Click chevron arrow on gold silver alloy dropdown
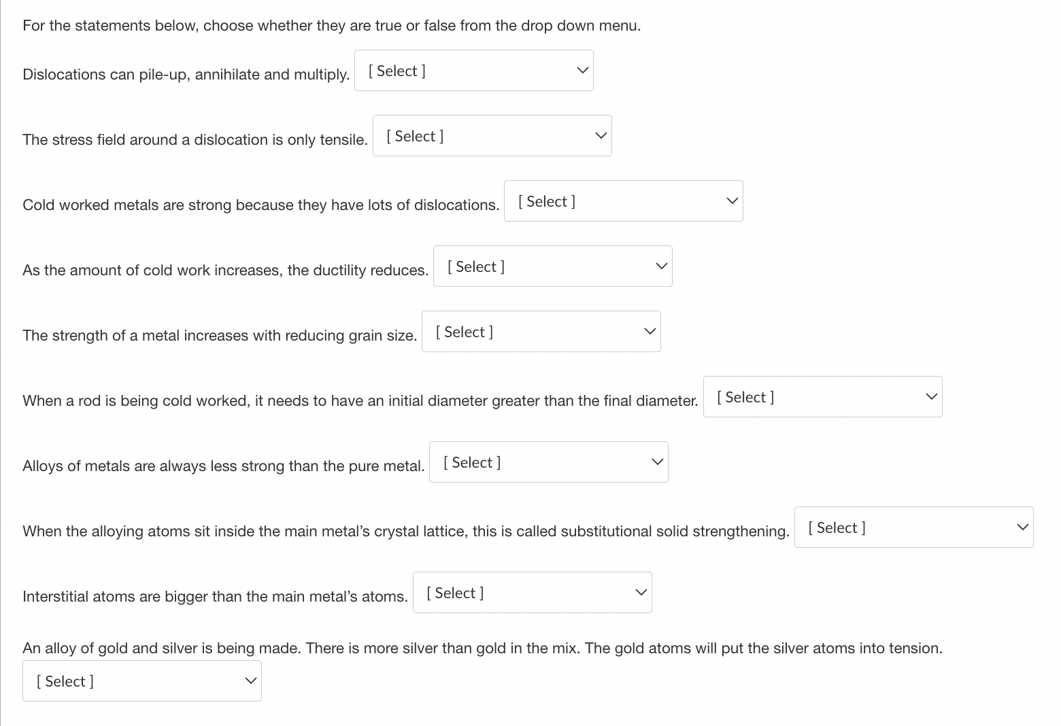Image resolution: width=1061 pixels, height=726 pixels. pos(250,680)
